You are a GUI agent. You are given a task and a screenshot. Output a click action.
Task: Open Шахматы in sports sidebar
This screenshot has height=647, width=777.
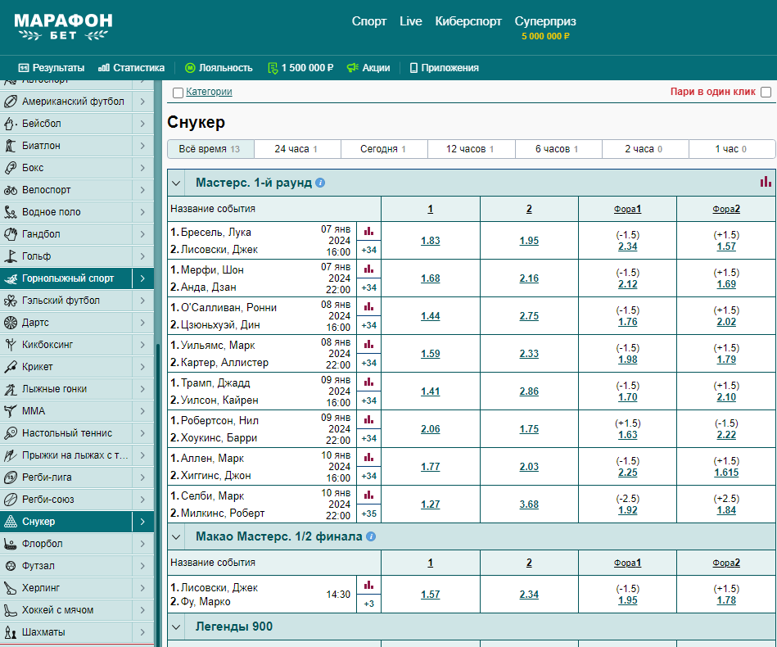(x=66, y=632)
